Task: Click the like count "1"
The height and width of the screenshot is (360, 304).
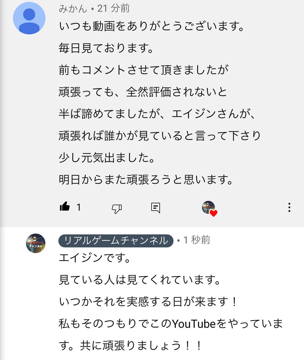Action: click(x=78, y=207)
